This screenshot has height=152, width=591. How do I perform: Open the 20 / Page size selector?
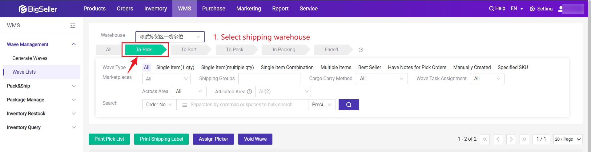pyautogui.click(x=568, y=139)
